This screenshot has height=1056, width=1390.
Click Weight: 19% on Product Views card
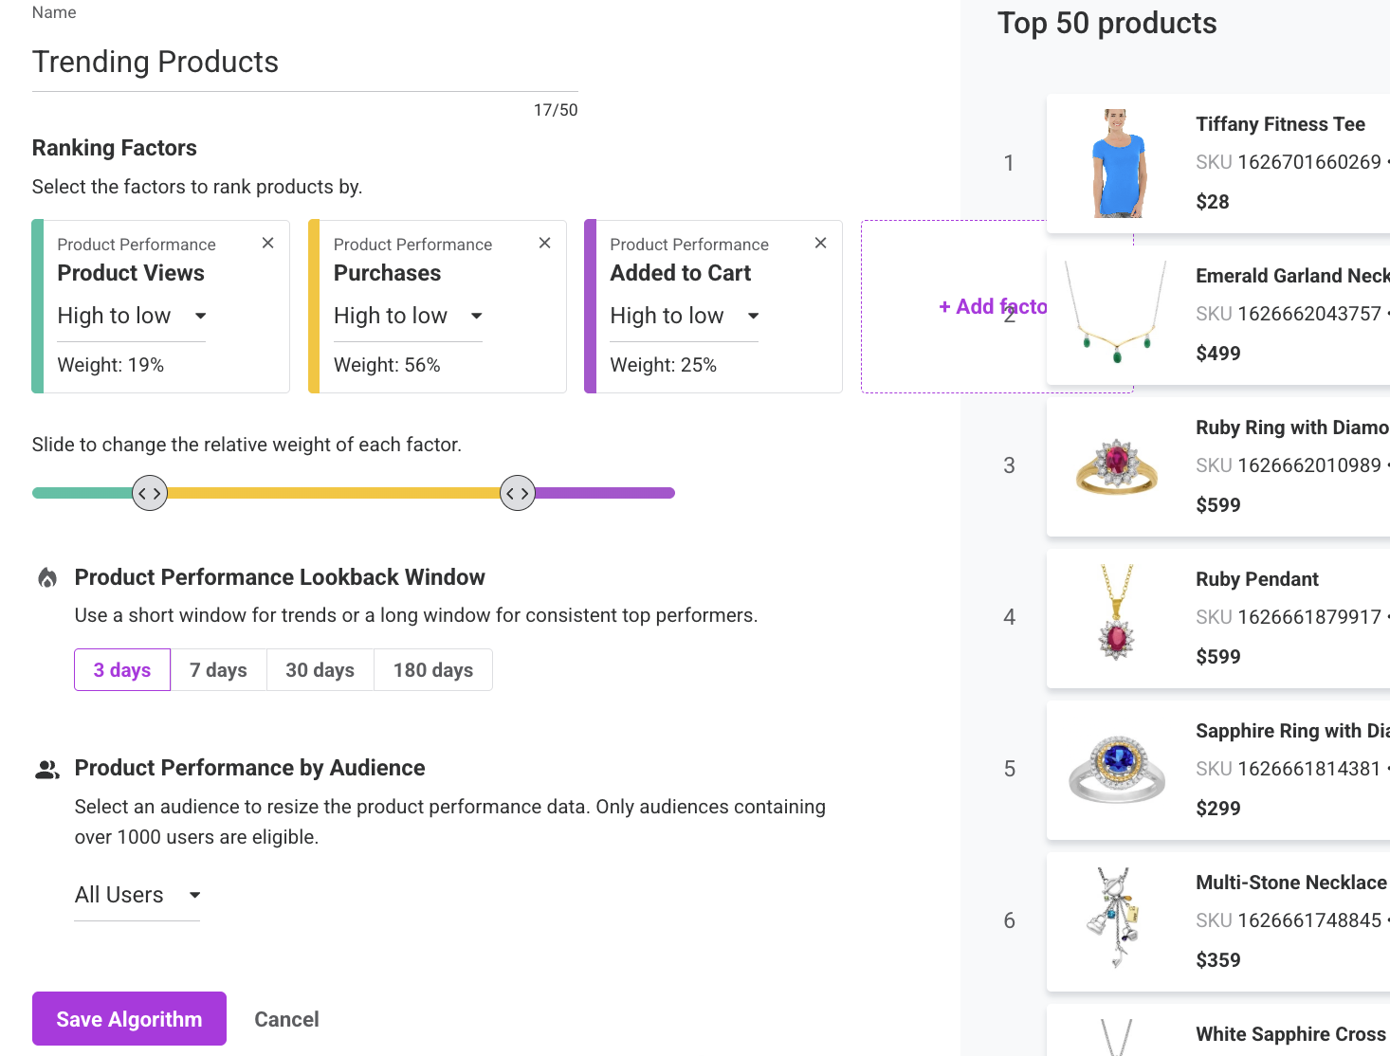(x=111, y=365)
